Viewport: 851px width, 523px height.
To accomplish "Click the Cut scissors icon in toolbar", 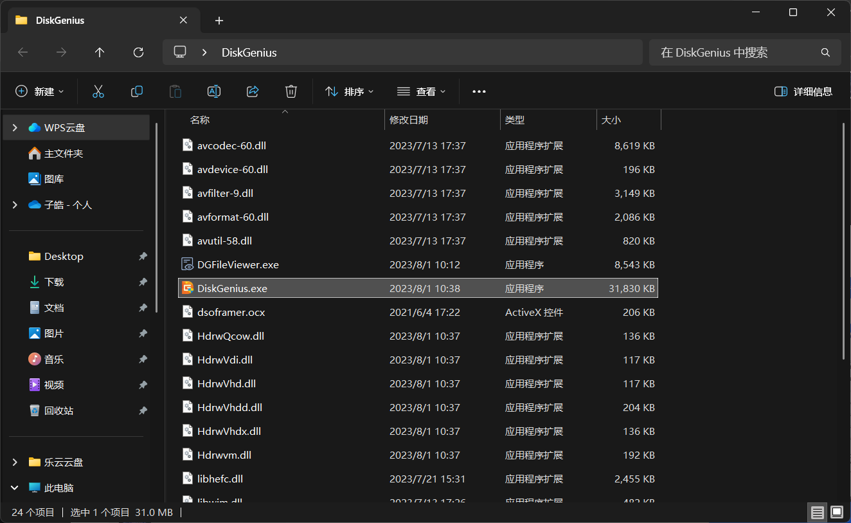I will coord(98,91).
